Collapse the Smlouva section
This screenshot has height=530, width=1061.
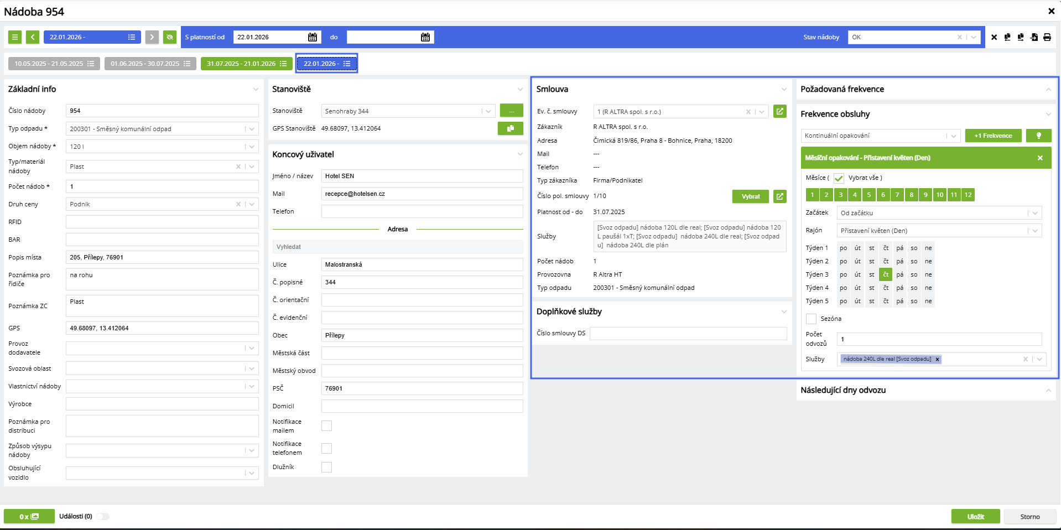[x=784, y=89]
